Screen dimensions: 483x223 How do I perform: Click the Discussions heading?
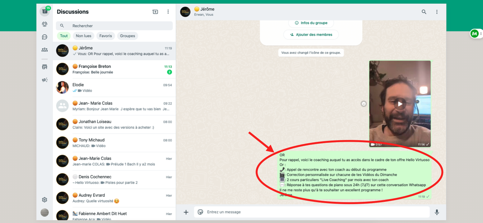(x=73, y=12)
